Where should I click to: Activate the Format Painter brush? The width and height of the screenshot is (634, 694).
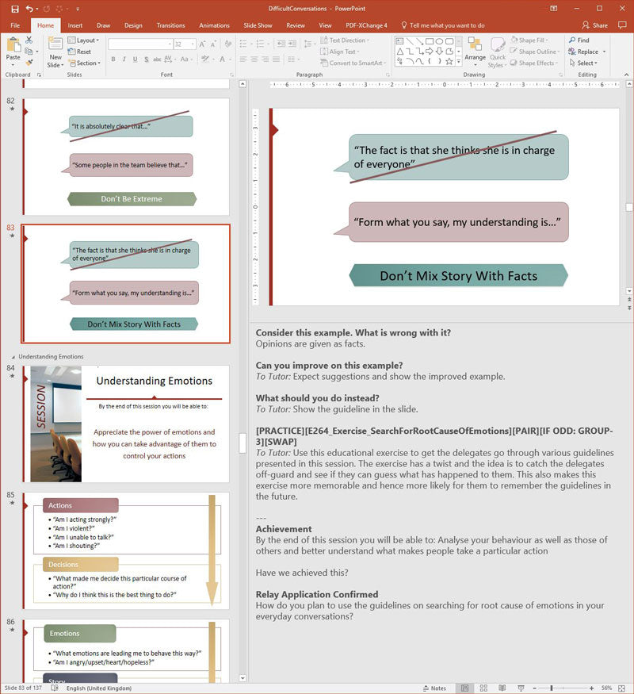point(29,63)
